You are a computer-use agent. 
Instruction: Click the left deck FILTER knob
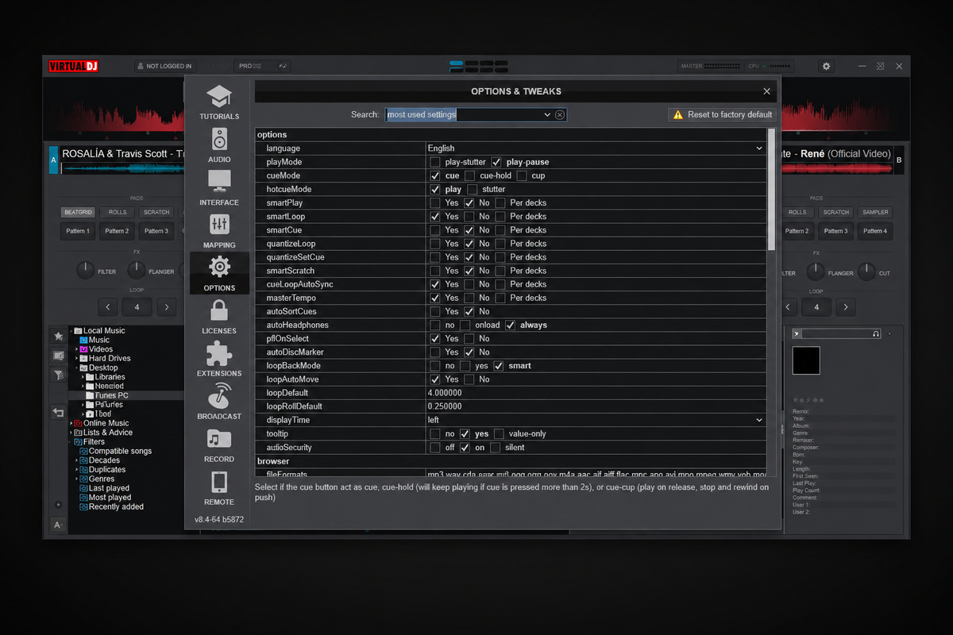[x=85, y=271]
